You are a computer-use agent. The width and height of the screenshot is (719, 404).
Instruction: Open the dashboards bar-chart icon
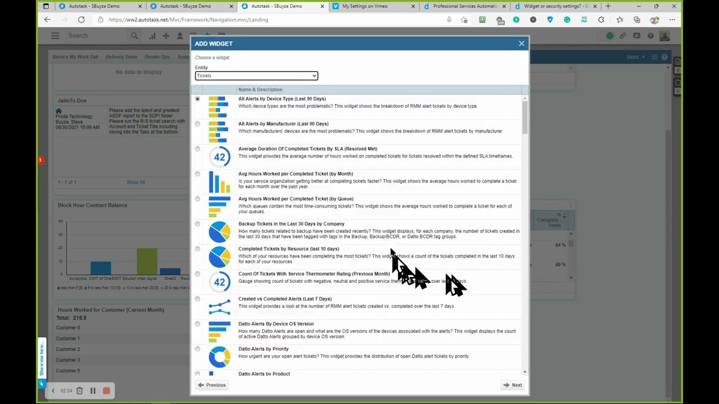[x=152, y=35]
